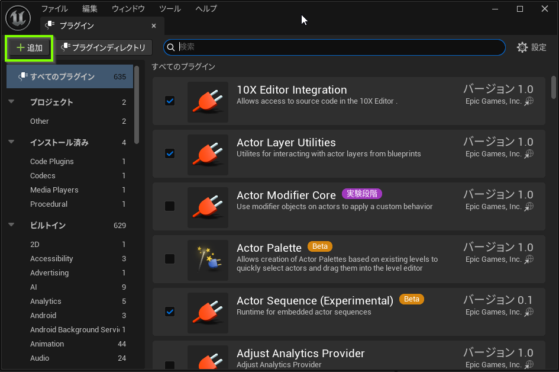Collapse the インストール済み category

(11, 142)
